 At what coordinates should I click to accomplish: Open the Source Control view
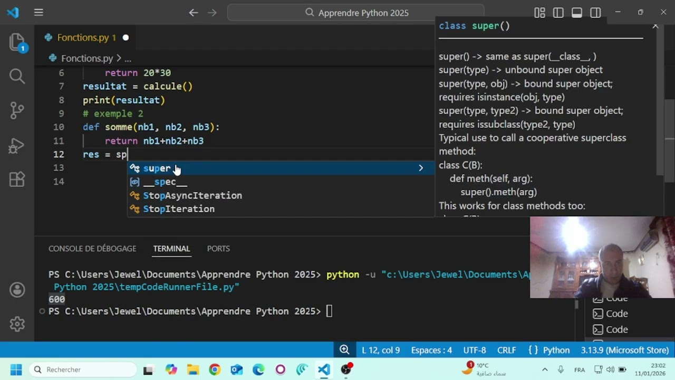point(17,110)
